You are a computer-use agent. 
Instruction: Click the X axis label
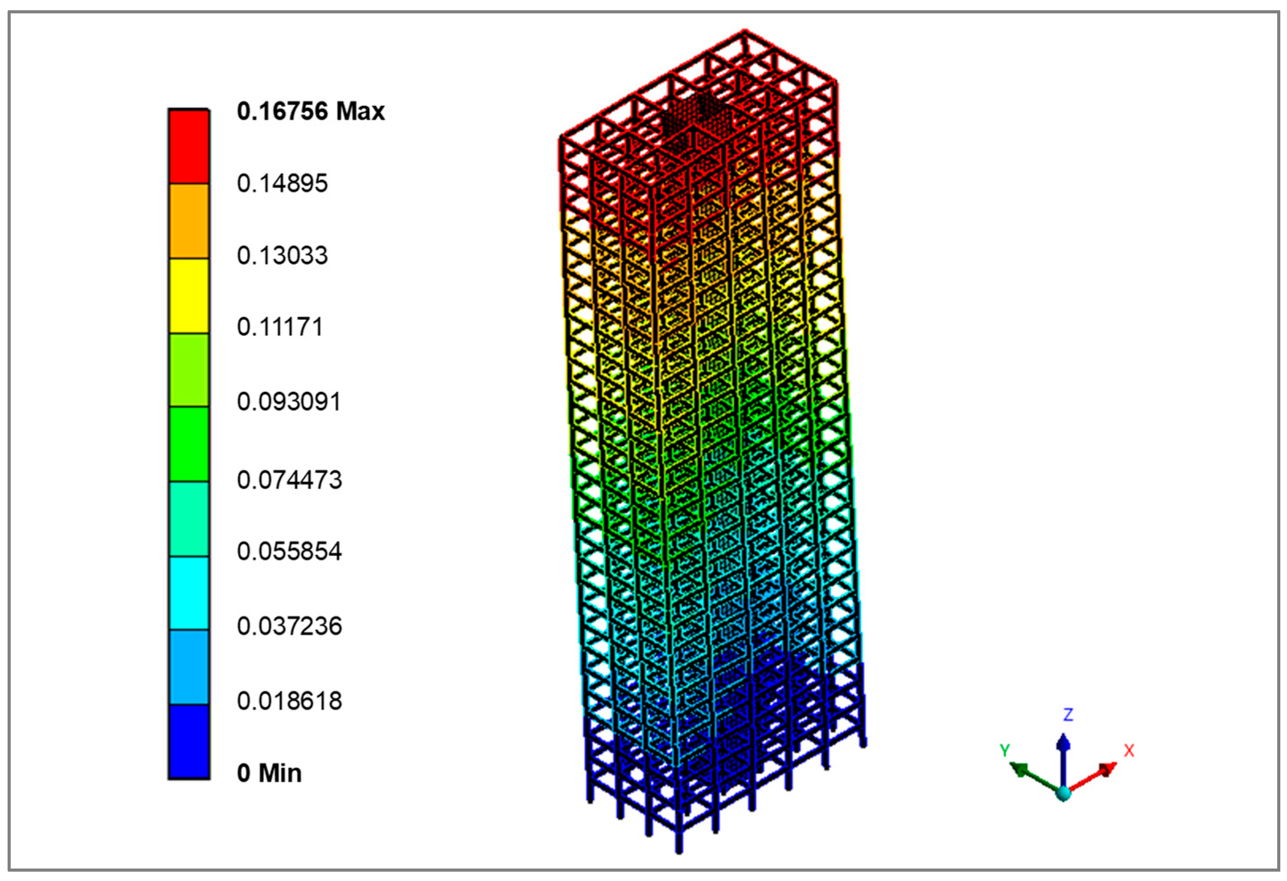click(1129, 751)
